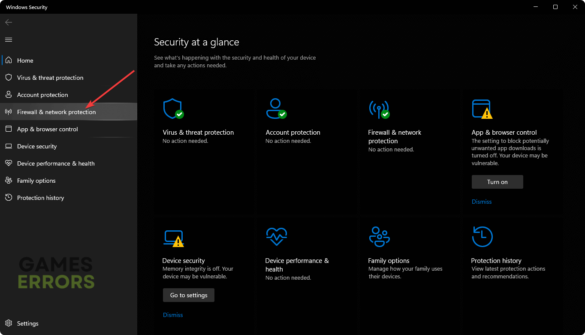
Task: Open Settings at the sidebar bottom
Action: [27, 323]
